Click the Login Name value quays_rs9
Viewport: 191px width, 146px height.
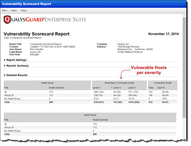tap(35, 52)
